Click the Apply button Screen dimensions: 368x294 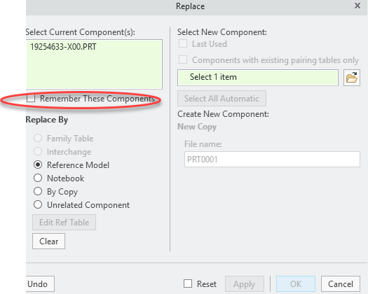[245, 284]
